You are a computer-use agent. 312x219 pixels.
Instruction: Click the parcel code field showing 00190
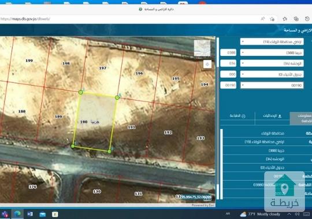tap(228, 85)
